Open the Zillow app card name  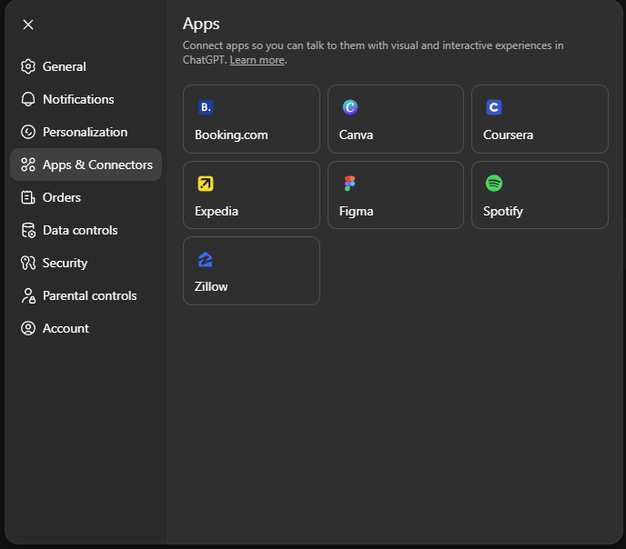point(211,286)
